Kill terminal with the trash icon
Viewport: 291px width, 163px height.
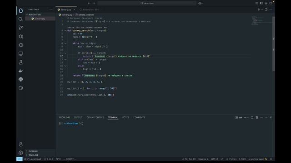(257, 118)
